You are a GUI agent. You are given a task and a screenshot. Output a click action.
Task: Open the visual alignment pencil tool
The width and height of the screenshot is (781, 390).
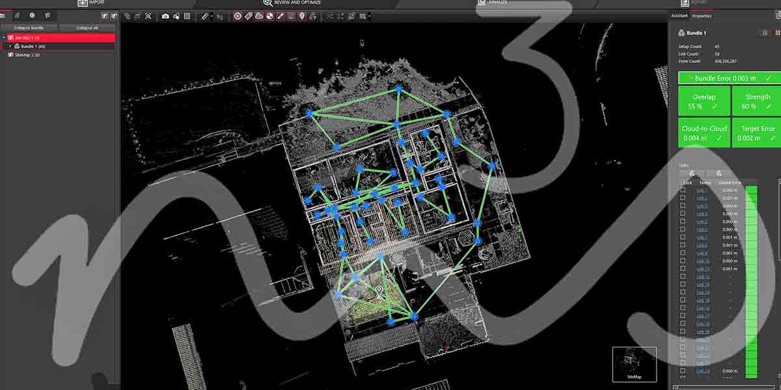(x=280, y=17)
